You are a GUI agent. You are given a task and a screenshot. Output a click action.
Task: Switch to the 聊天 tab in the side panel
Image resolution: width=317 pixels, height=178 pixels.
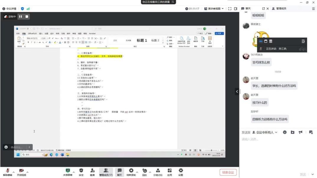click(x=247, y=9)
